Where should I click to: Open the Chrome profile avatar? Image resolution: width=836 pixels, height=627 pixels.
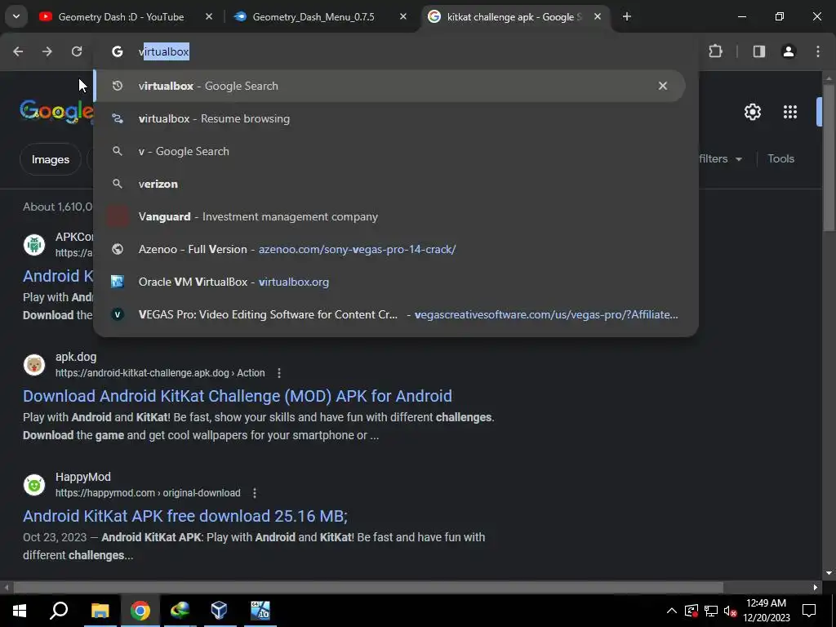pyautogui.click(x=789, y=51)
